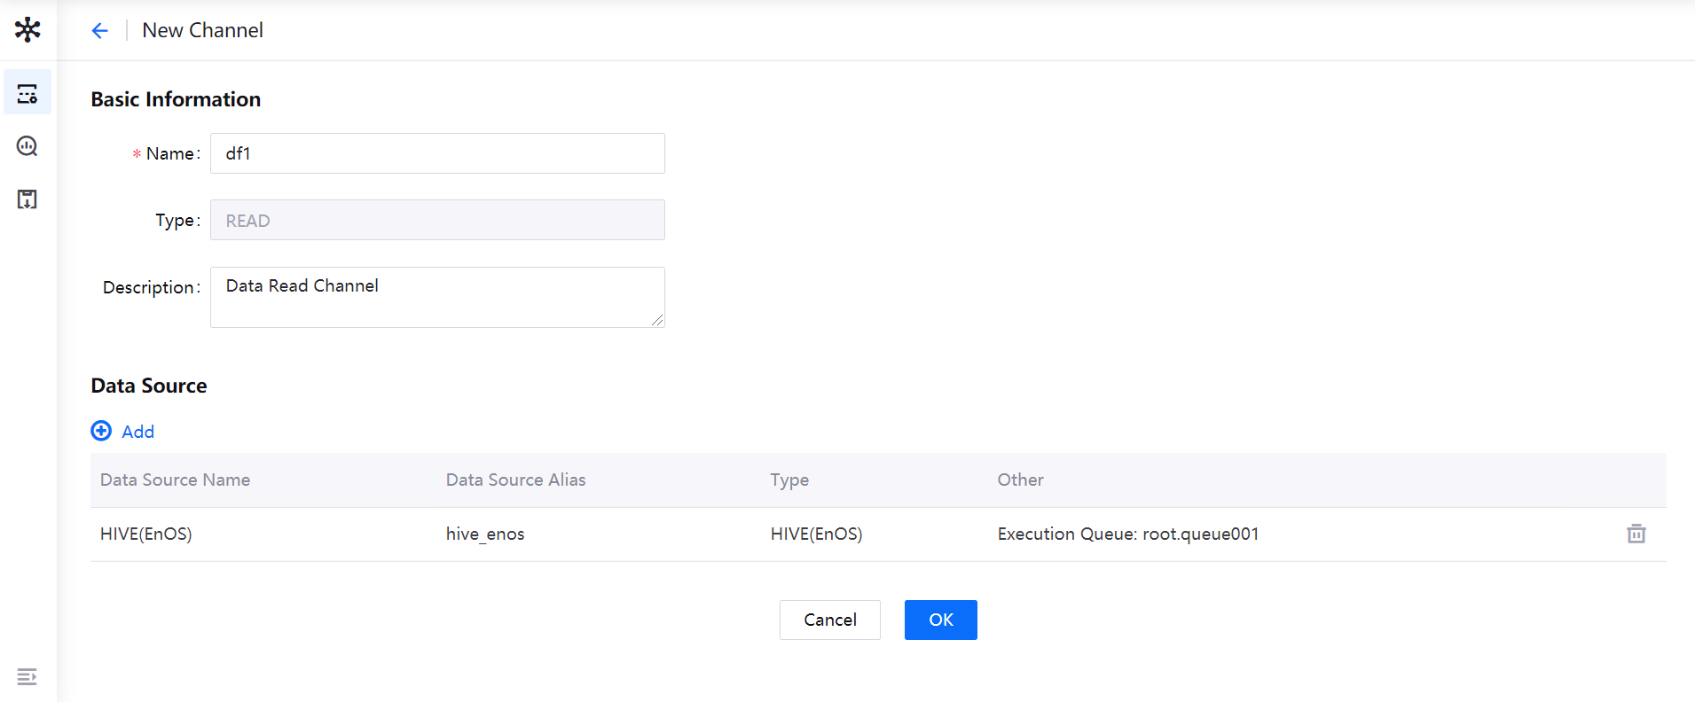Image resolution: width=1695 pixels, height=702 pixels.
Task: Select the hive_enos alias cell
Action: 485,534
